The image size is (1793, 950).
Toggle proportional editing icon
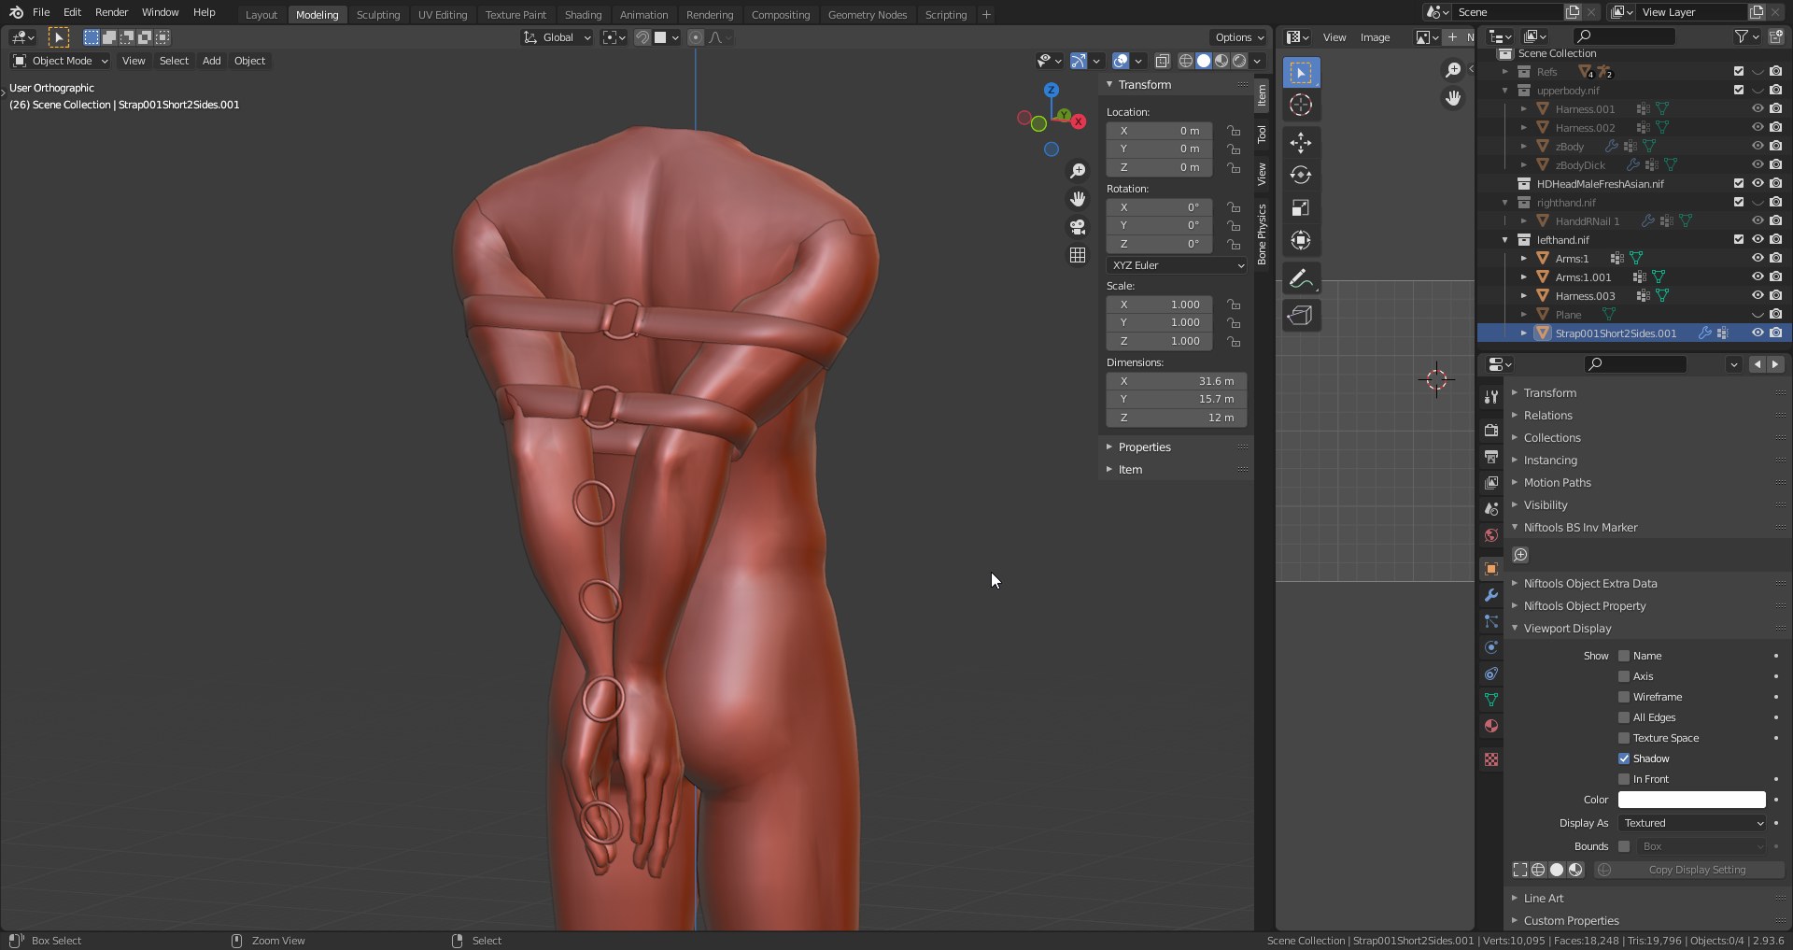coord(696,37)
